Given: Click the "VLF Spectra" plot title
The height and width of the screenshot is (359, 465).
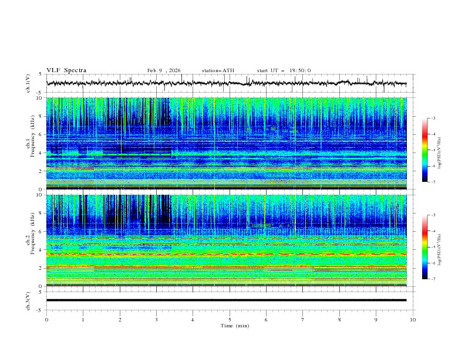Looking at the screenshot, I should coord(66,70).
